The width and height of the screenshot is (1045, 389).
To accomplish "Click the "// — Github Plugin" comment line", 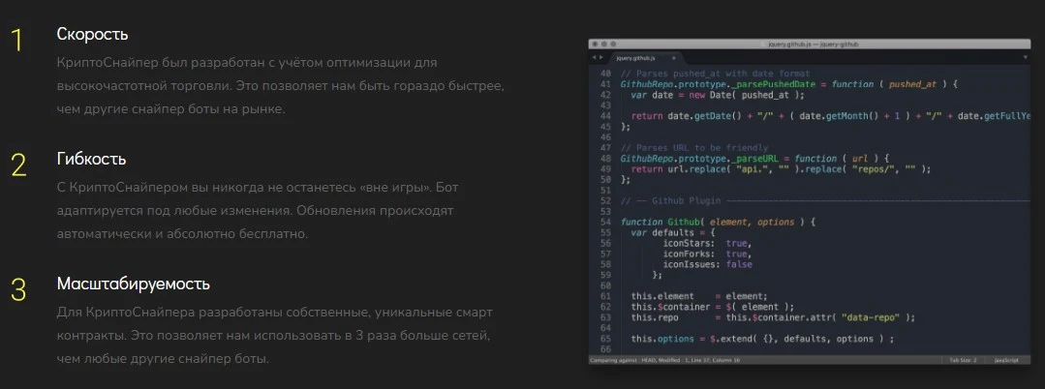I will pyautogui.click(x=825, y=200).
